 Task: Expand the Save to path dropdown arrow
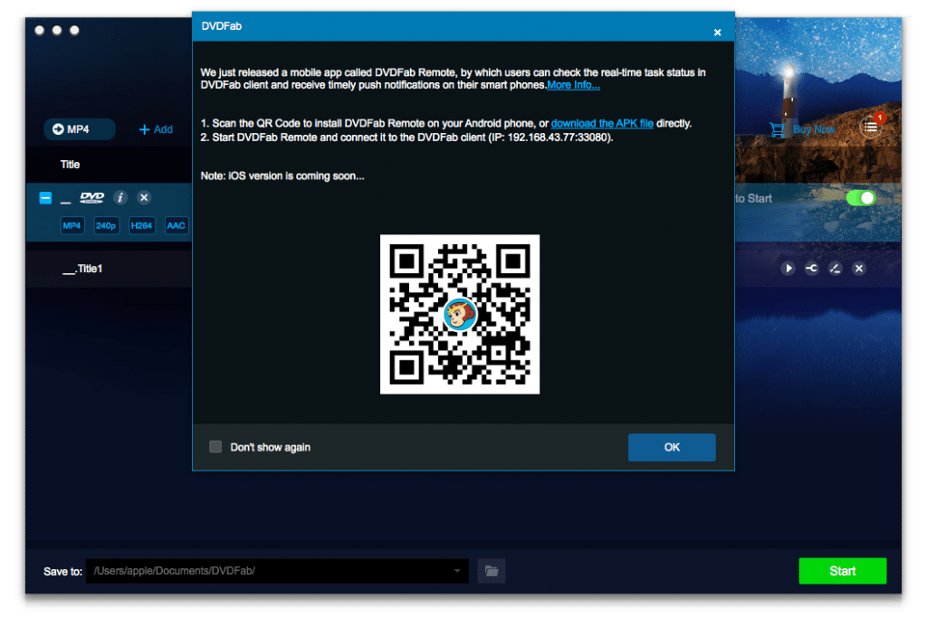(457, 571)
